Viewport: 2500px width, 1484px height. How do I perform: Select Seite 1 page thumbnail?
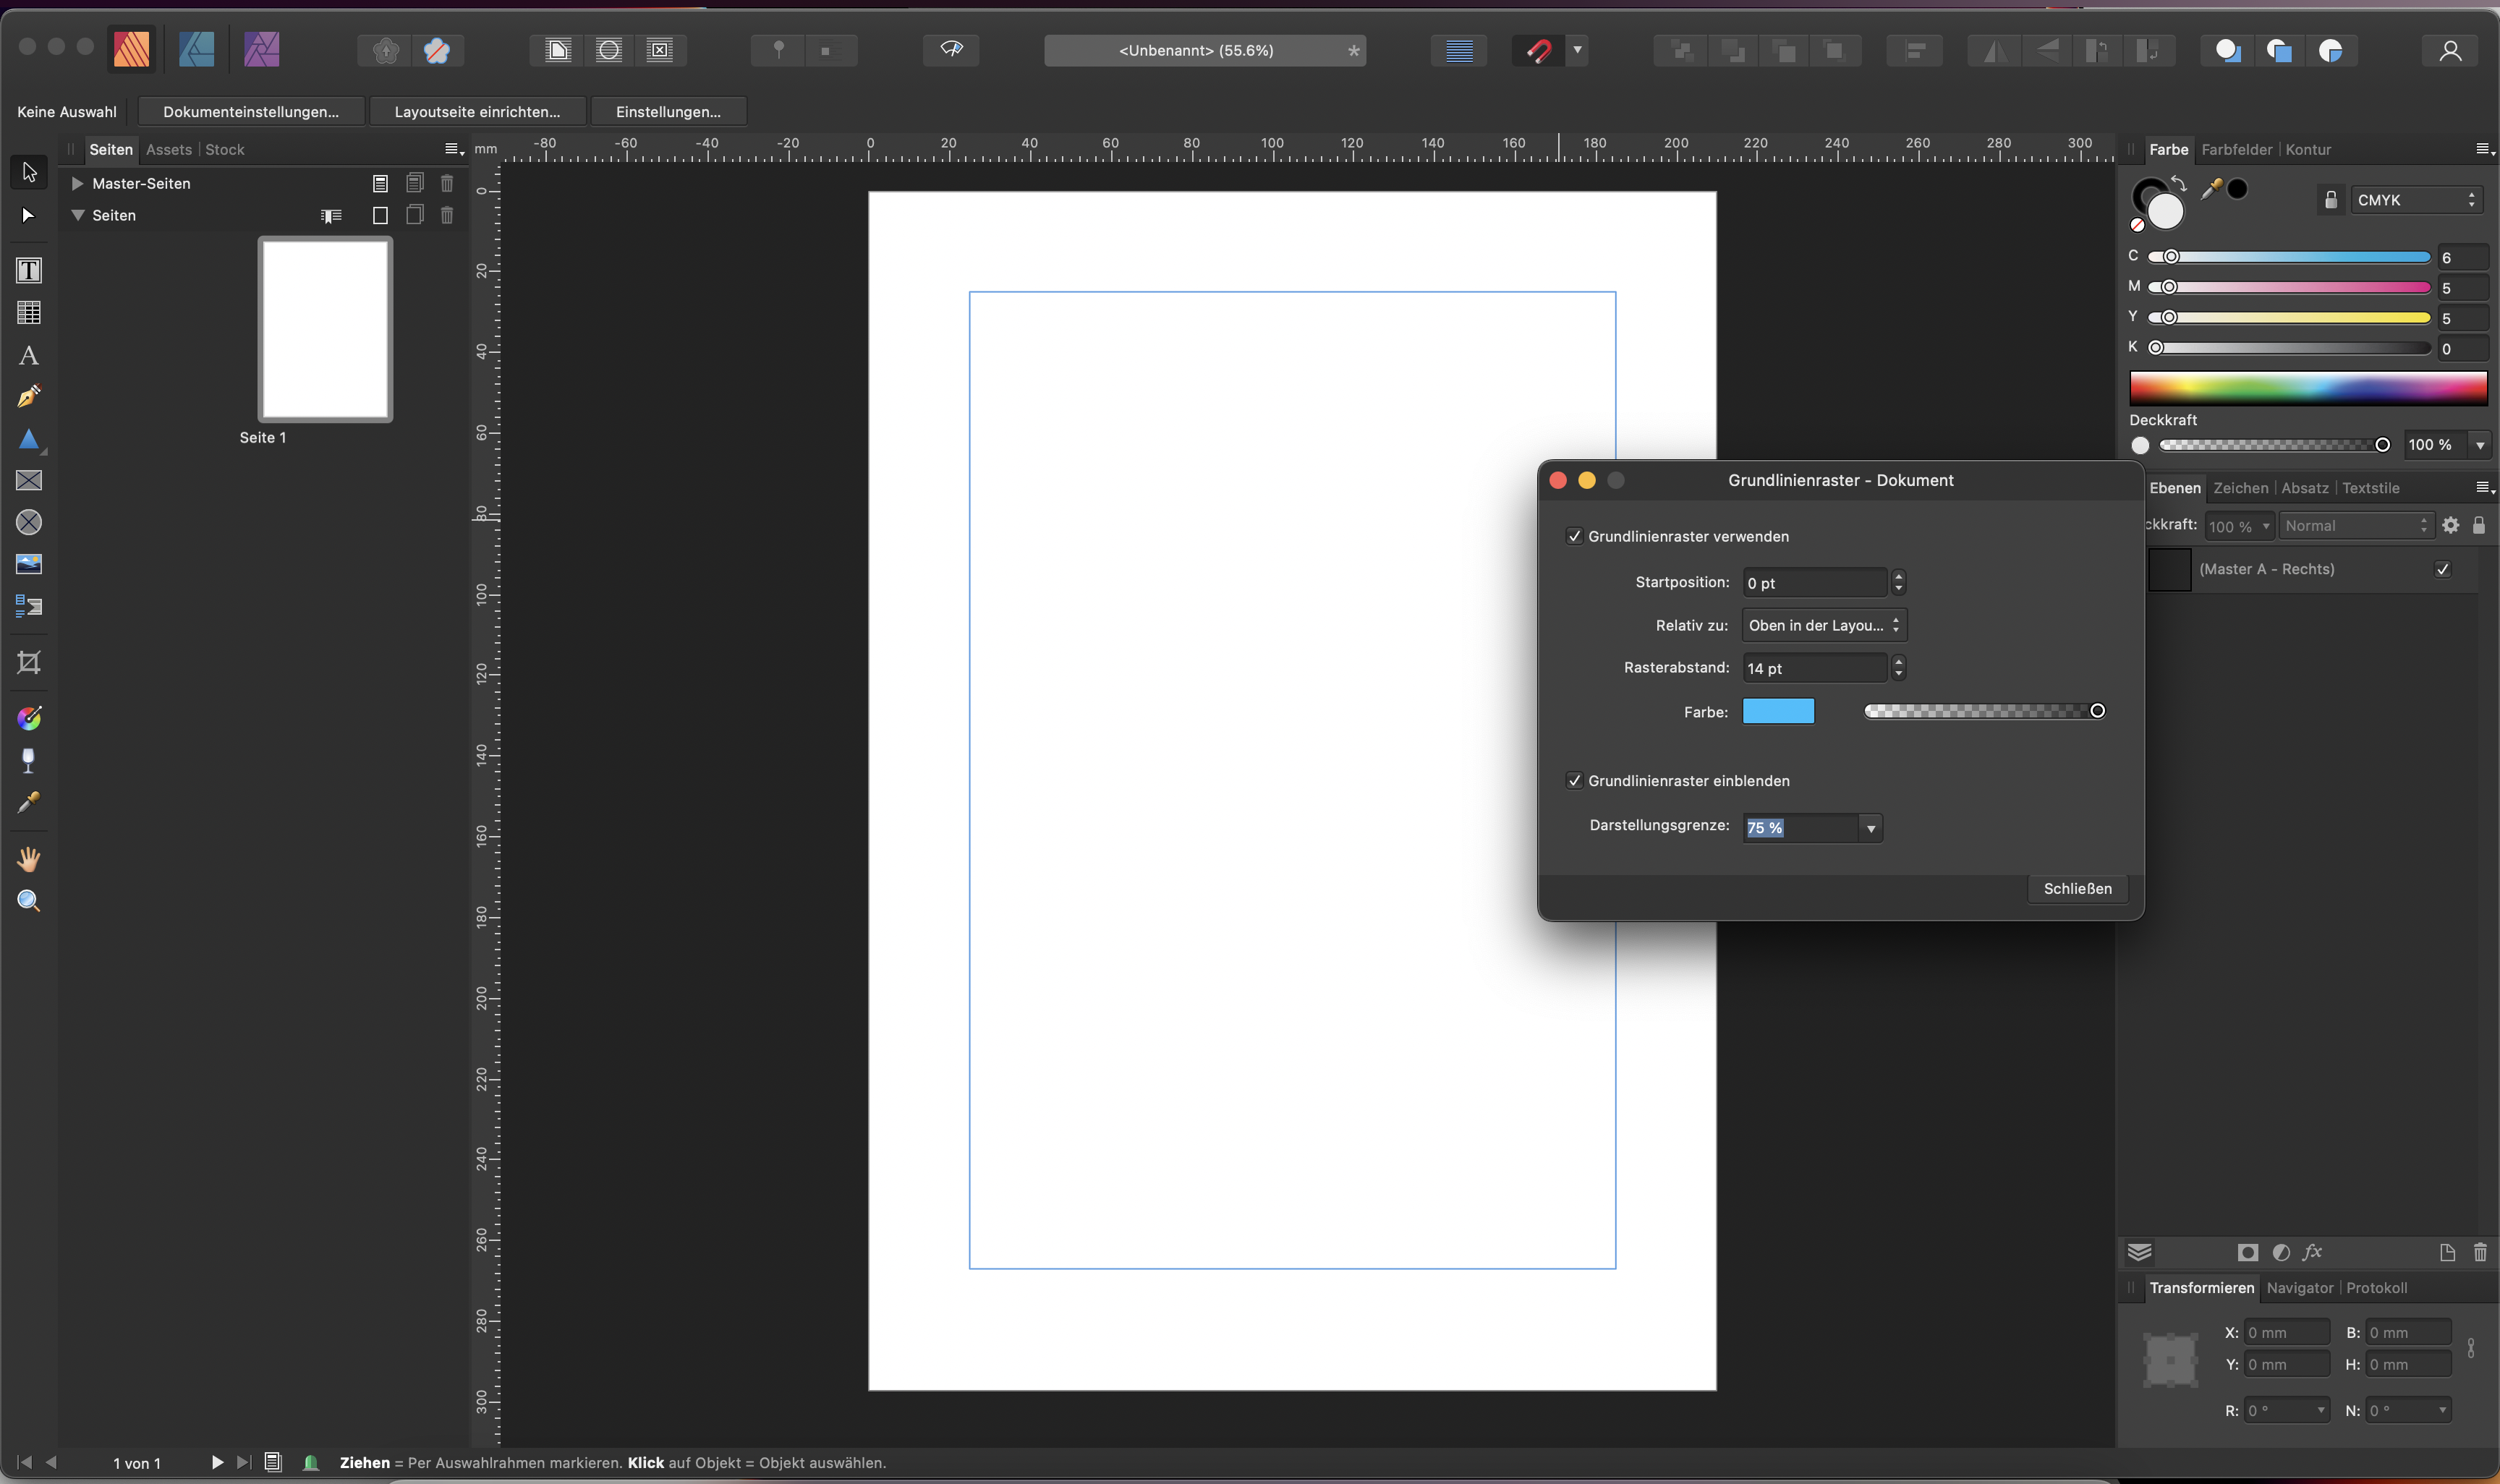coord(325,329)
